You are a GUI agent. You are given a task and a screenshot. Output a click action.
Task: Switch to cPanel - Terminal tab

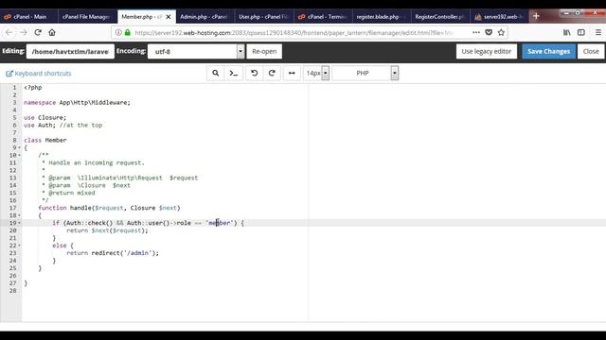[x=323, y=17]
